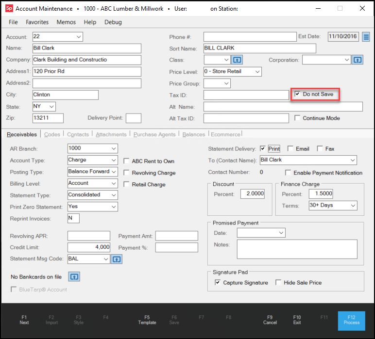Click the settings icon next to Class
Viewport: 375px width, 339px height.
point(237,60)
